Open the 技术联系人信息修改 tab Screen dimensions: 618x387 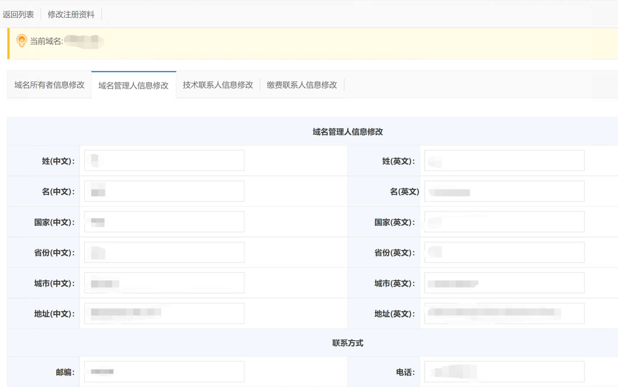click(218, 85)
